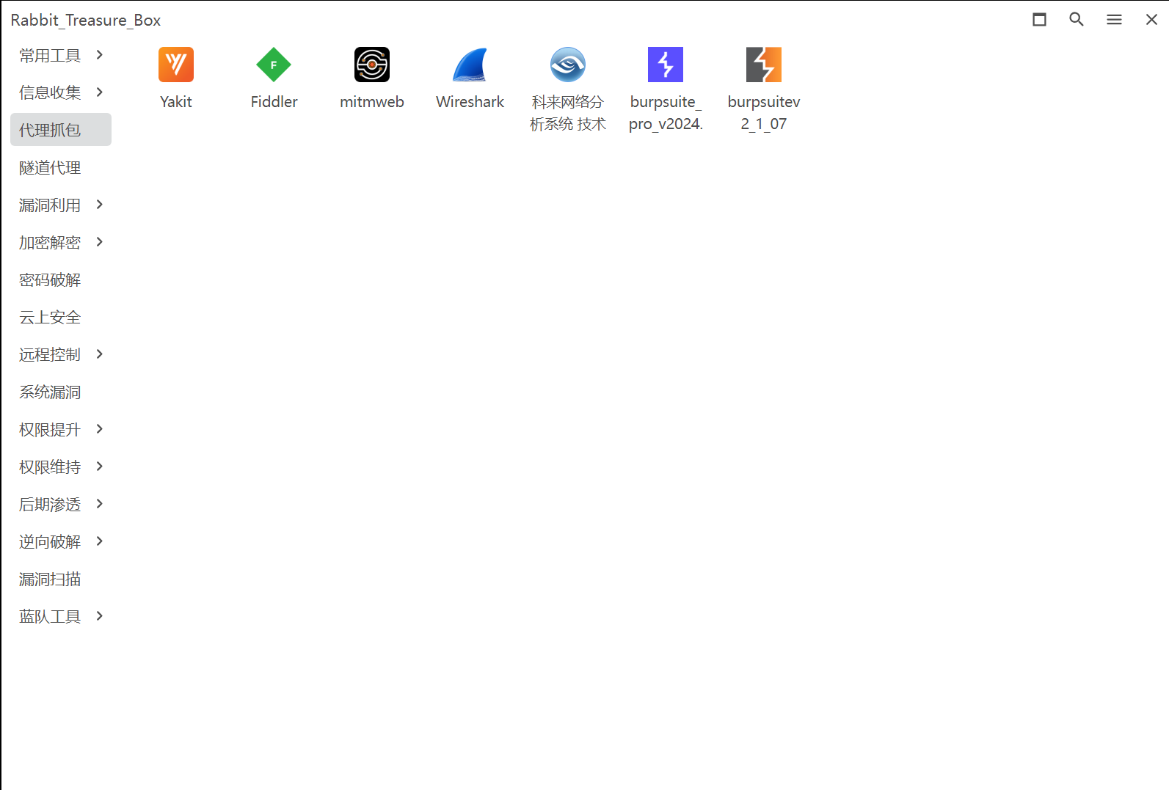The height and width of the screenshot is (790, 1169).
Task: Click the Fiddler text label
Action: [x=274, y=102]
